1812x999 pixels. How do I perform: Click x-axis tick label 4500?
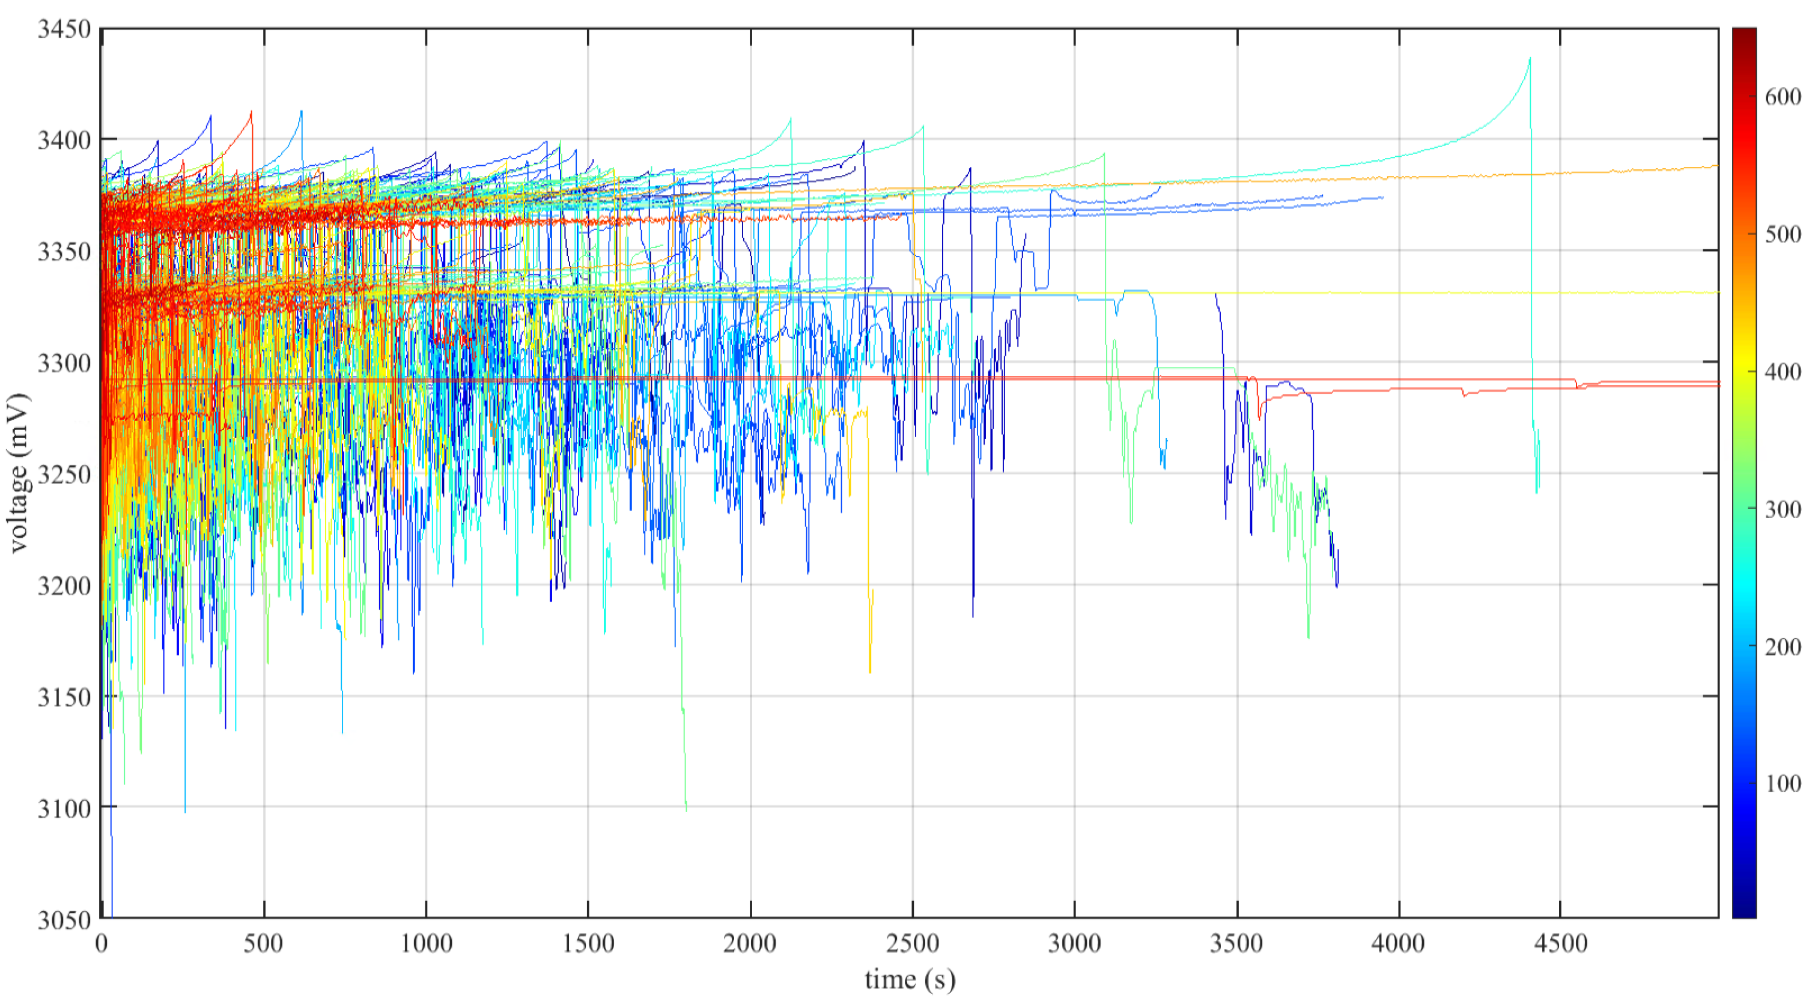(x=1560, y=943)
